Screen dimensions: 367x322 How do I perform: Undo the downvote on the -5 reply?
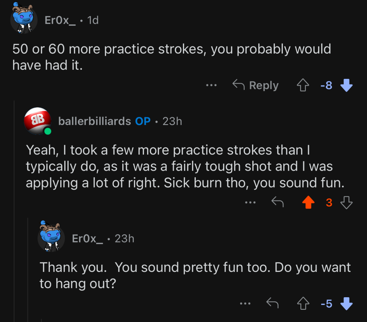346,304
